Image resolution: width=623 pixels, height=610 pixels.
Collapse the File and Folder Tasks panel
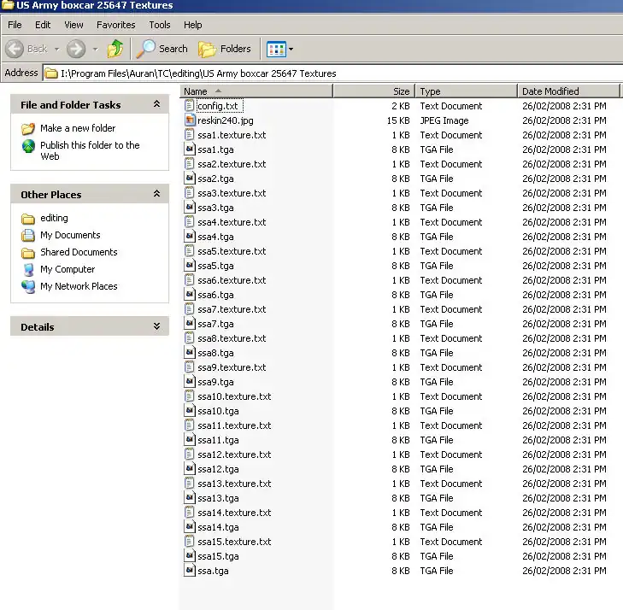pyautogui.click(x=156, y=104)
